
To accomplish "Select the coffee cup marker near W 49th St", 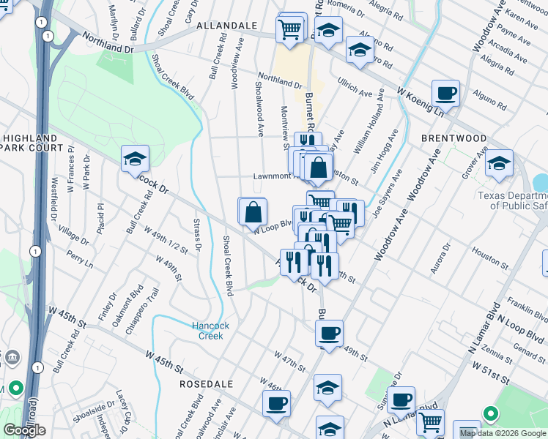I will tap(329, 336).
